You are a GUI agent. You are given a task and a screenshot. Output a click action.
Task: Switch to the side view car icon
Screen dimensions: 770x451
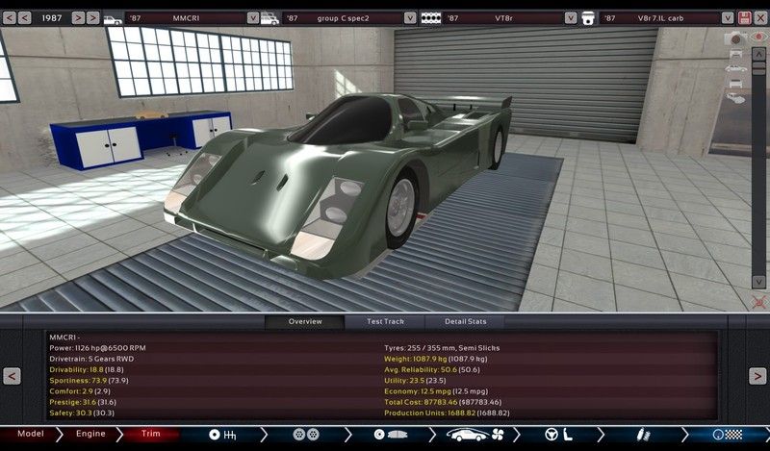pyautogui.click(x=735, y=68)
